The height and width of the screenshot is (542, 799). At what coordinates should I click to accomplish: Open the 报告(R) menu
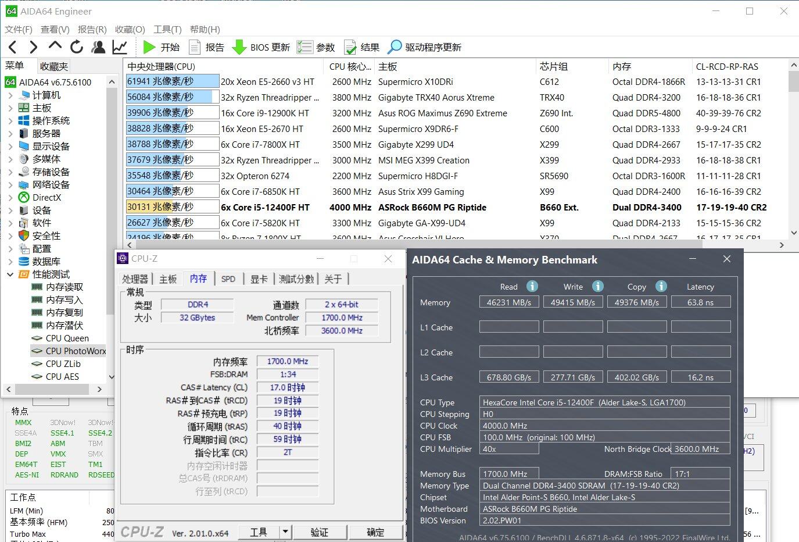92,29
